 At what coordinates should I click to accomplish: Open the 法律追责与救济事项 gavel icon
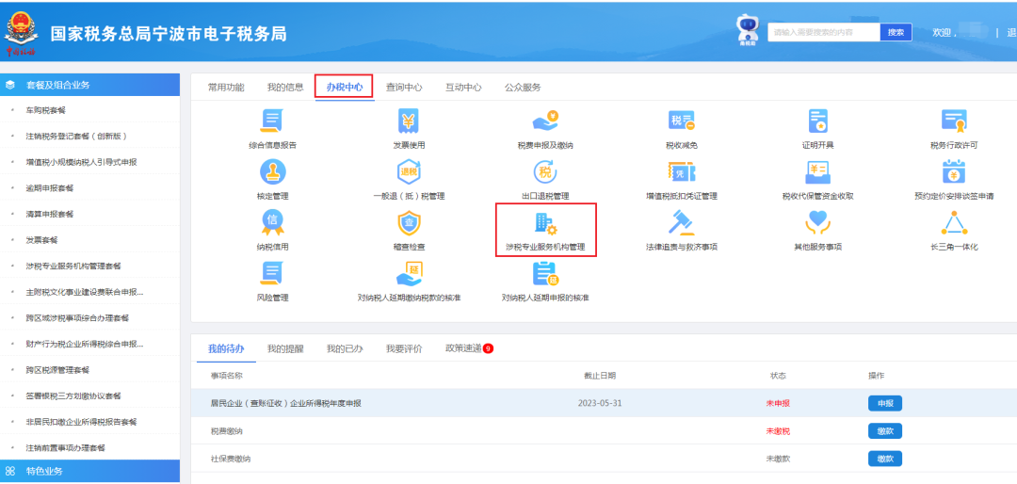681,222
